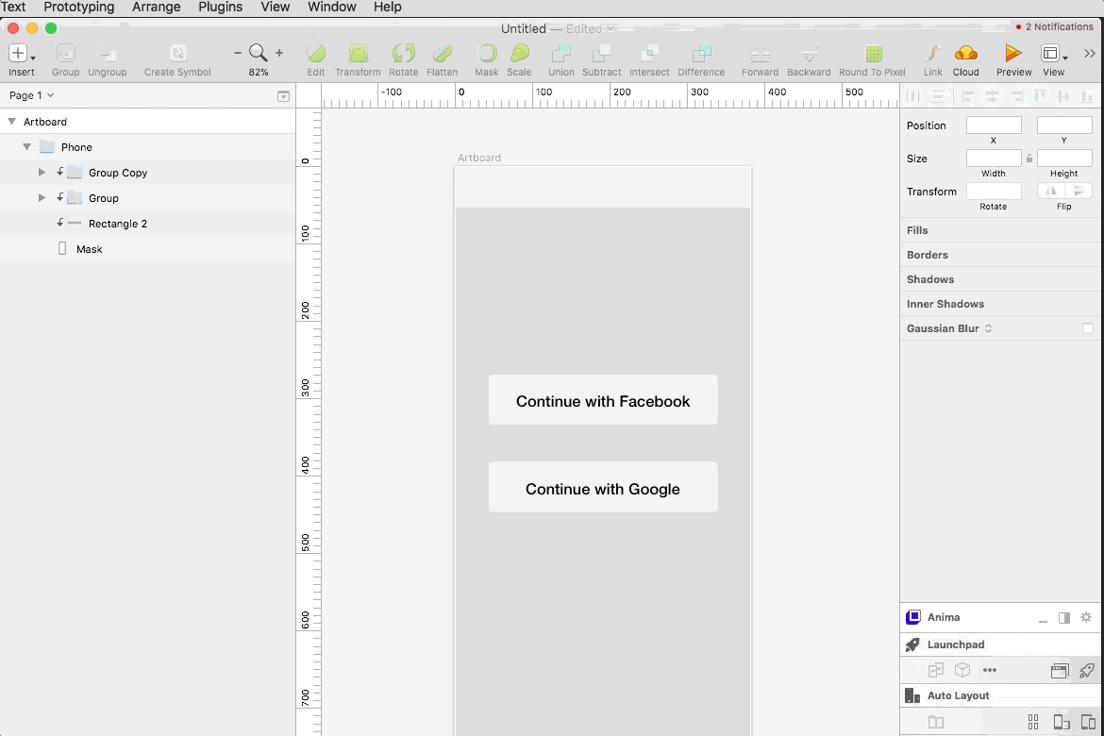1104x736 pixels.
Task: Toggle the layer list filter button
Action: point(283,95)
